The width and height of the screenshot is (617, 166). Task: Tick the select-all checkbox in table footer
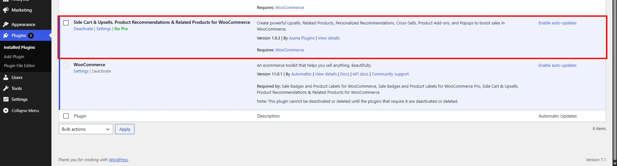click(x=66, y=116)
